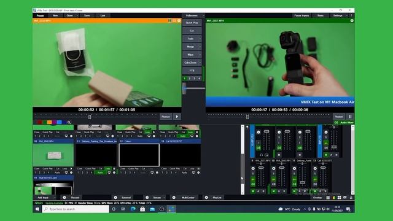Toggle mute M on audio channel 9

(253, 191)
